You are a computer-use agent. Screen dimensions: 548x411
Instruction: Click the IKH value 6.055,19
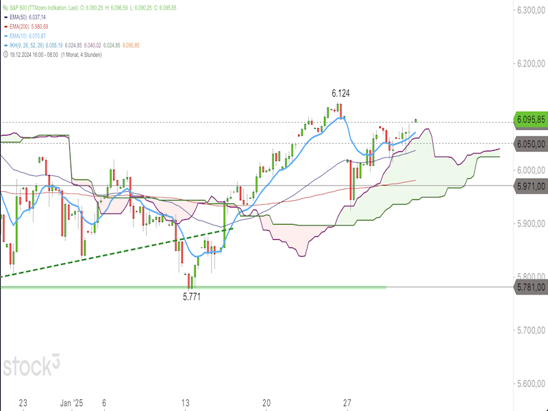(54, 45)
